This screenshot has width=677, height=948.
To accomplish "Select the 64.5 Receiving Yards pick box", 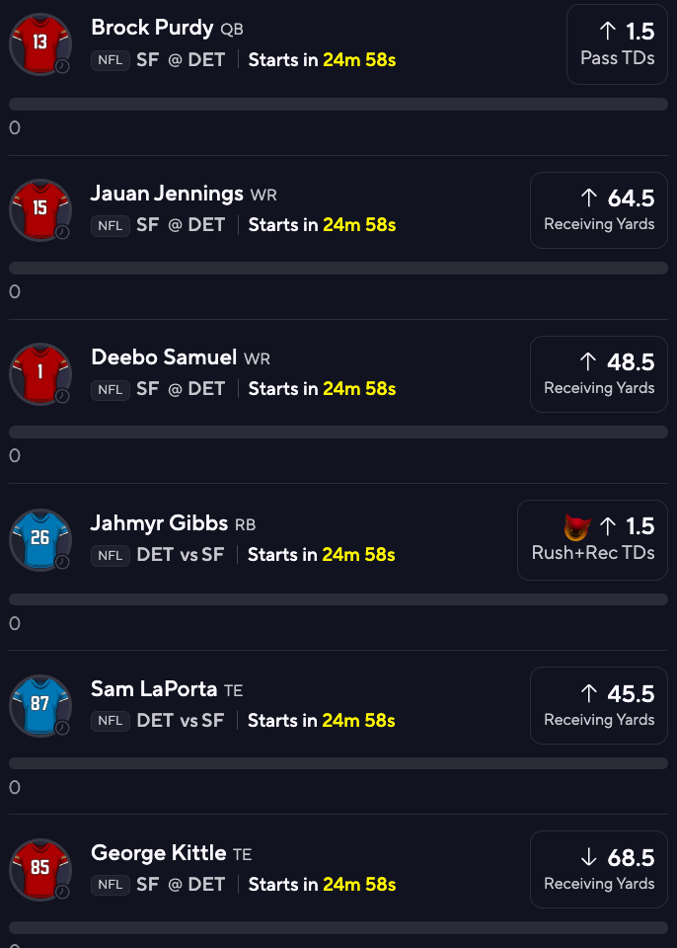I will pos(599,209).
